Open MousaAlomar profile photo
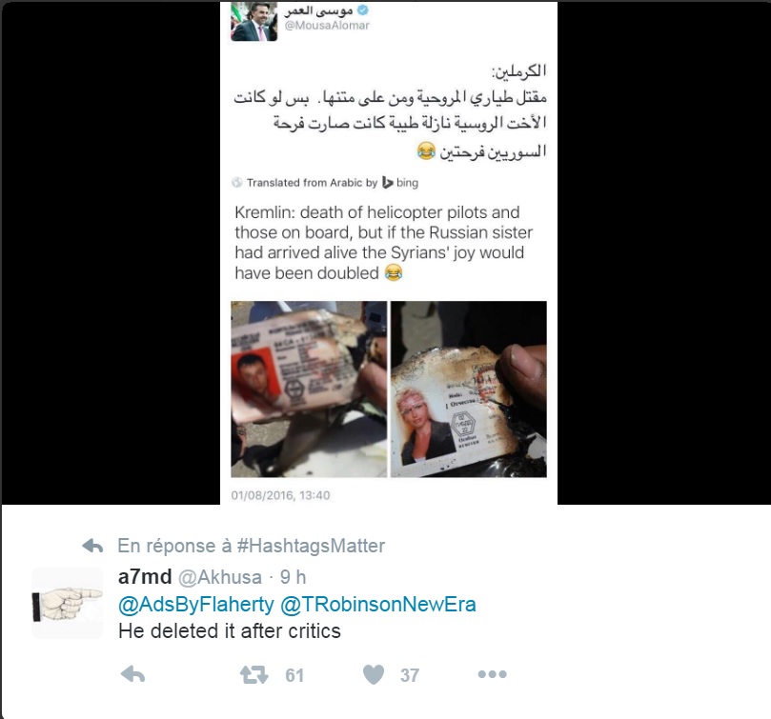The width and height of the screenshot is (771, 719). pos(254,22)
